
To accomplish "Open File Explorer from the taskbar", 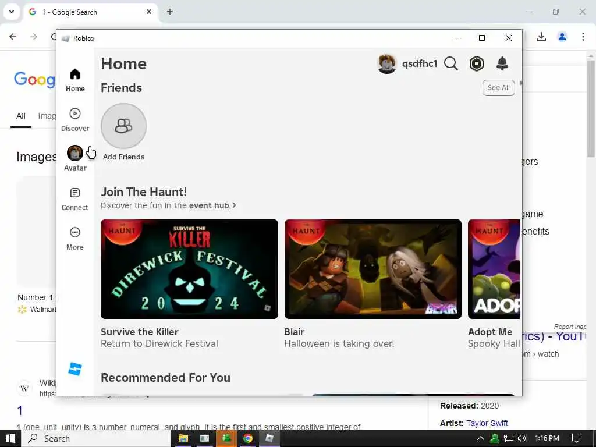I will point(183,438).
